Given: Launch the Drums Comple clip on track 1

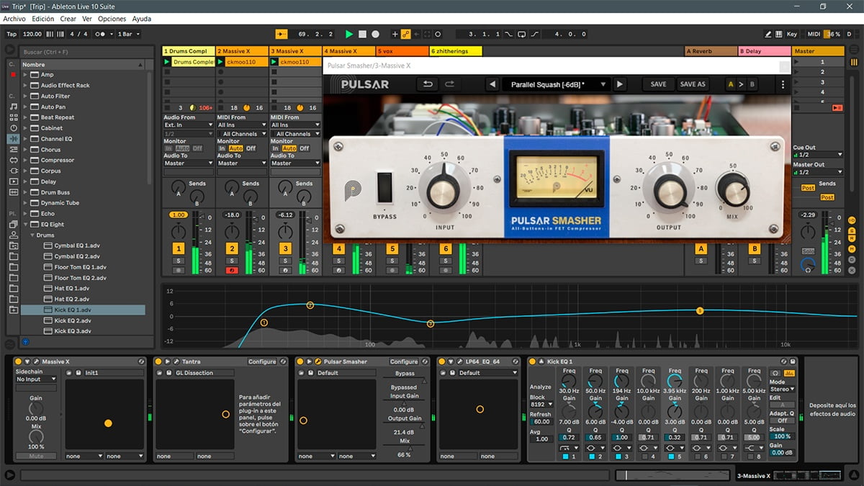Looking at the screenshot, I should 168,62.
